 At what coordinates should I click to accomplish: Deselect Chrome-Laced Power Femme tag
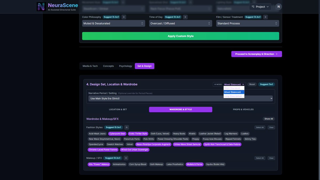point(103,150)
